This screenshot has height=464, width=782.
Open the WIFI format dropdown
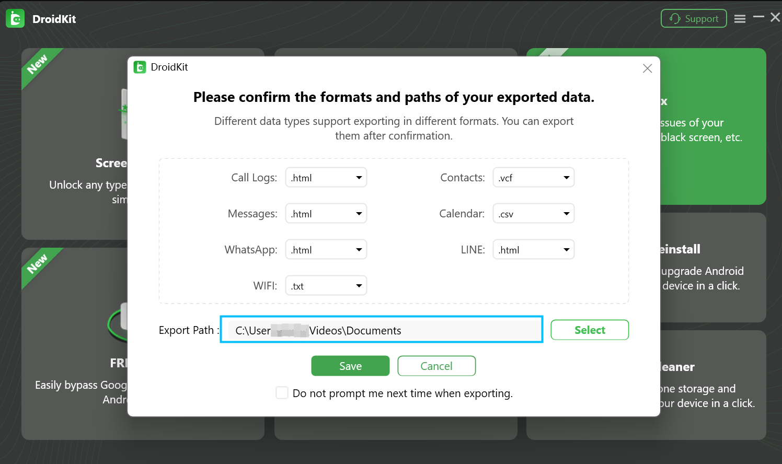pyautogui.click(x=326, y=285)
